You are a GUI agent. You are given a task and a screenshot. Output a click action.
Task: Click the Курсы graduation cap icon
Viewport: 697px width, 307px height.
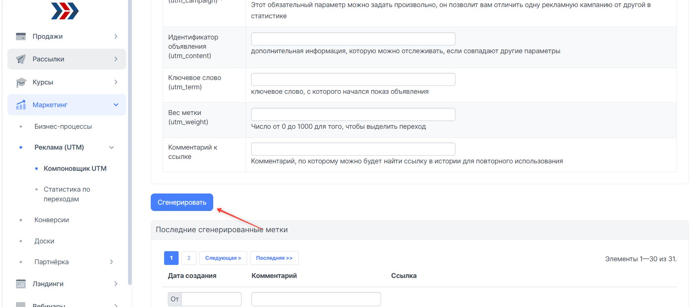[x=21, y=82]
